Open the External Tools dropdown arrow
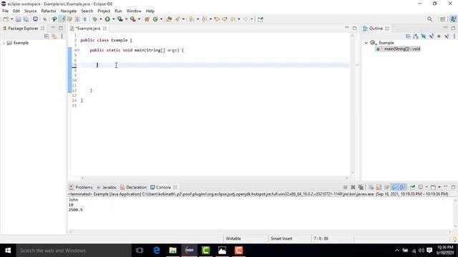 [x=139, y=19]
